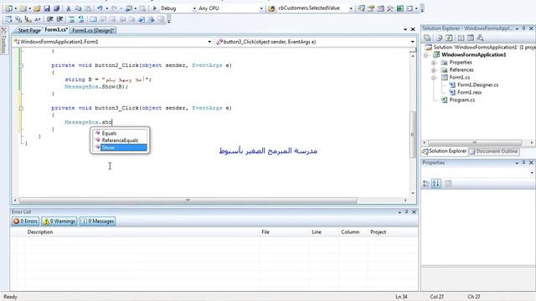Viewport: 536px width, 301px height.
Task: Open the Debug configuration dropdown
Action: 194,8
